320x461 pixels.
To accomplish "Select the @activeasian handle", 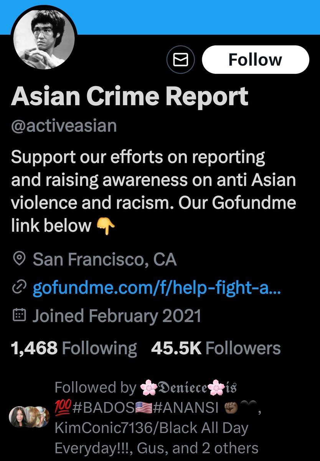I will coord(64,126).
